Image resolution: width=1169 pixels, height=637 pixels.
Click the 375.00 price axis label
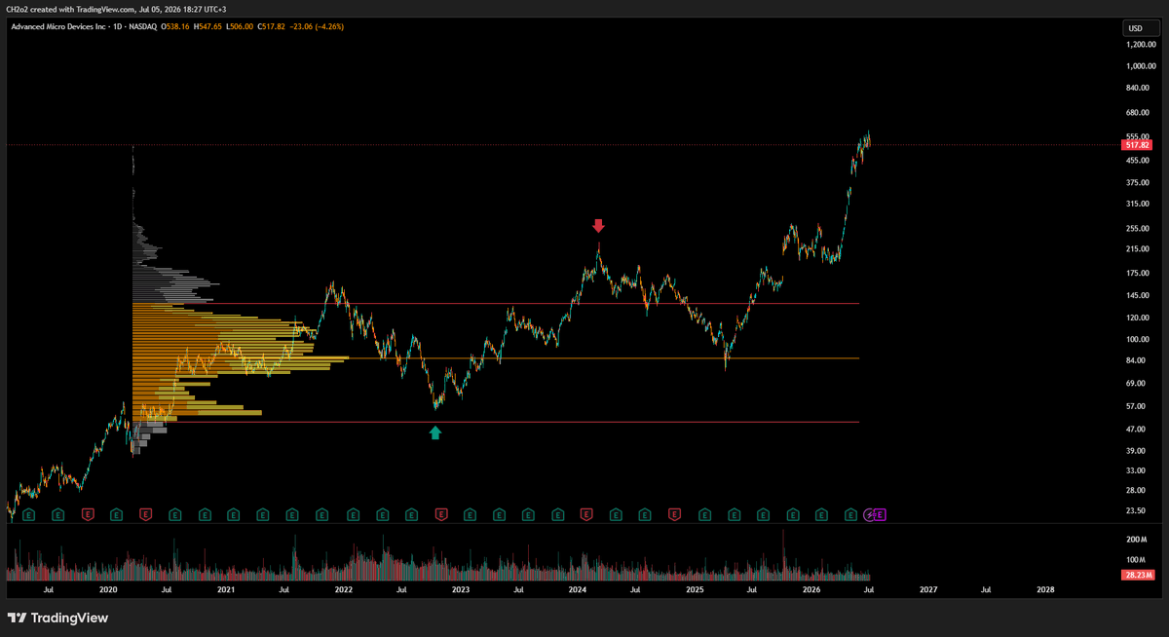[x=1138, y=182]
